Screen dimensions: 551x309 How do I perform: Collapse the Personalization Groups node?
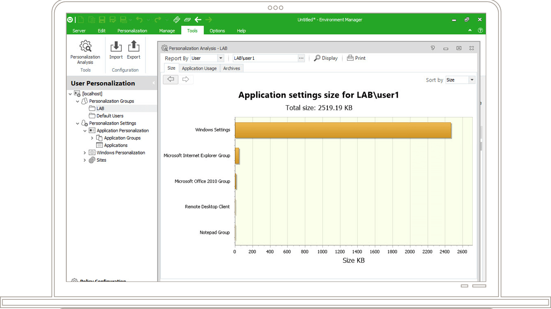[78, 101]
